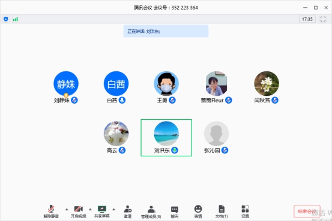Click the microphone icon beside 白茜
This screenshot has height=221, width=332.
coord(122,100)
